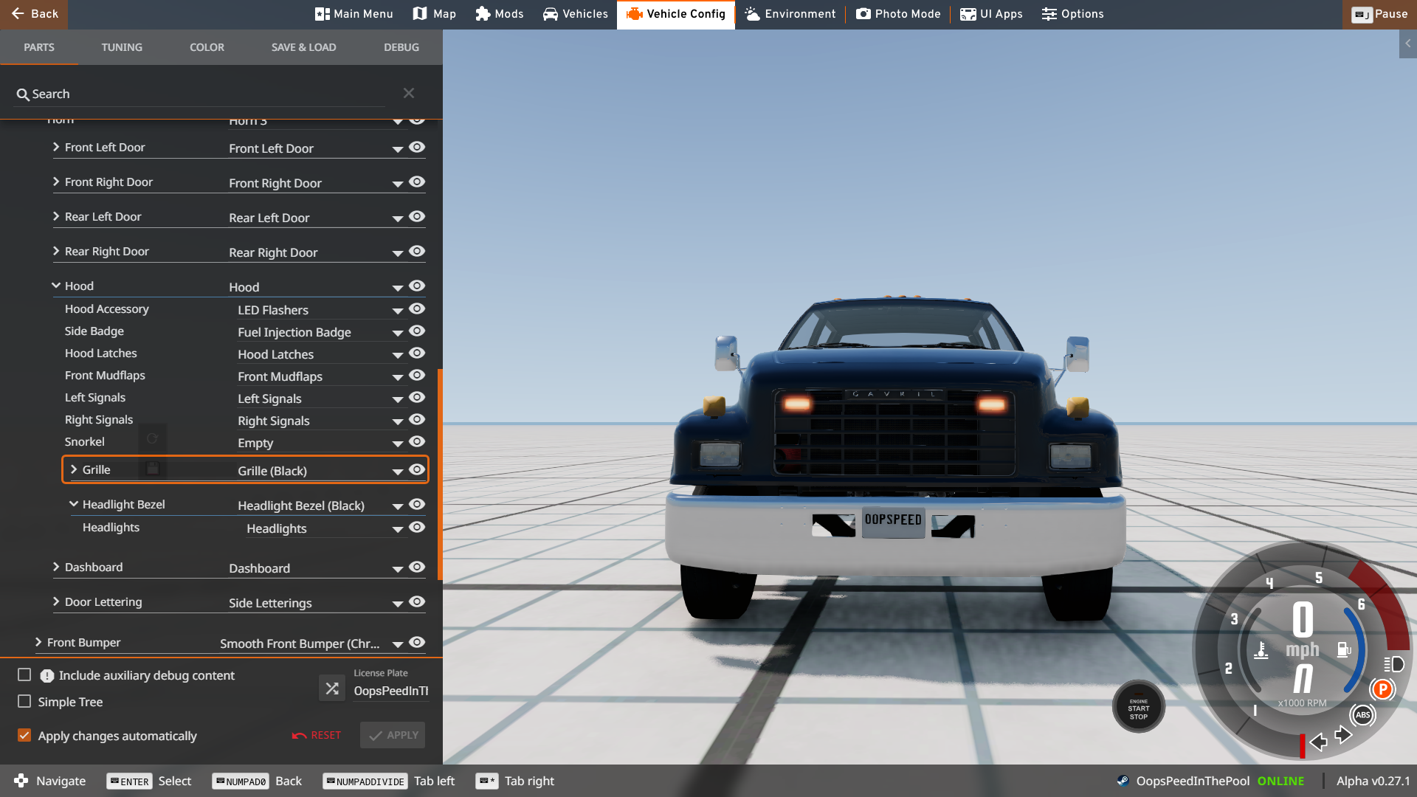Open the UI Apps menu

point(991,14)
